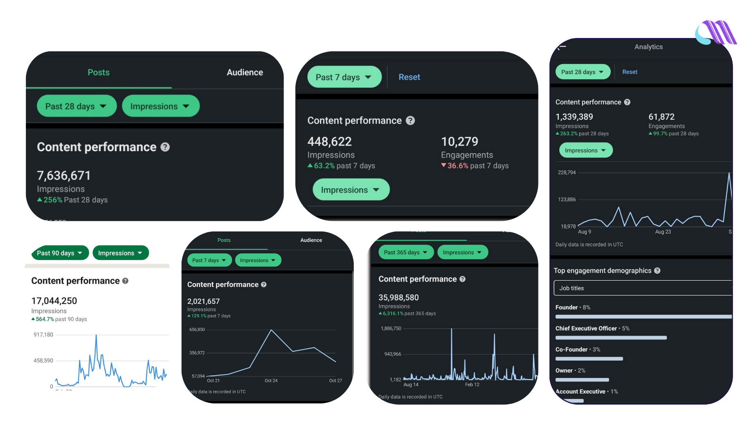Open Impressions filter above 2,021,657 card
Viewport: 753px width, 423px height.
coord(258,260)
